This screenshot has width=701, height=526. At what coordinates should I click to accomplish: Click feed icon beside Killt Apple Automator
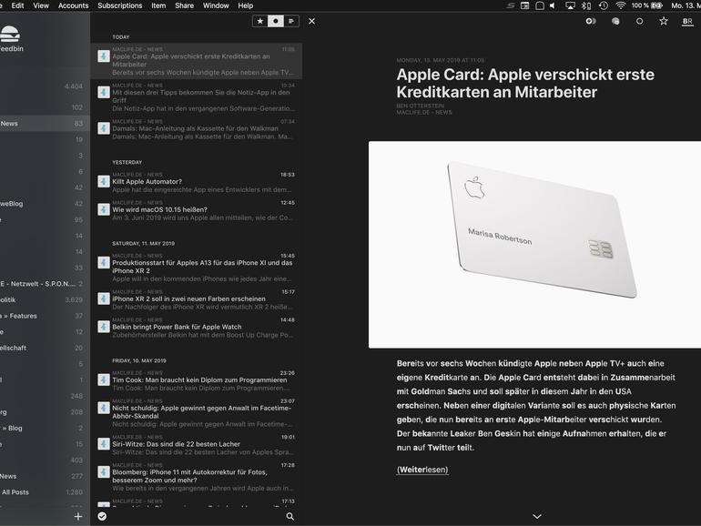pos(104,181)
